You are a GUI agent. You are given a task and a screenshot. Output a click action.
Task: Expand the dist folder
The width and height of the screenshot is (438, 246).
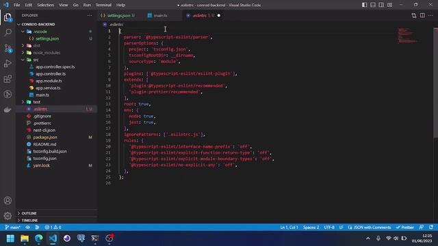click(x=57, y=46)
